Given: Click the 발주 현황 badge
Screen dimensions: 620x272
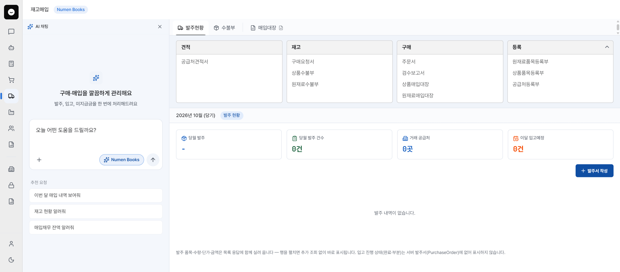Looking at the screenshot, I should click(x=232, y=115).
